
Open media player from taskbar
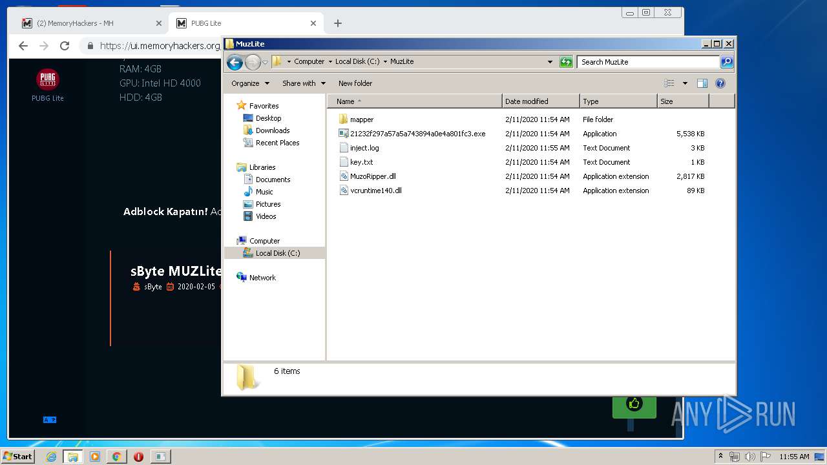click(95, 457)
